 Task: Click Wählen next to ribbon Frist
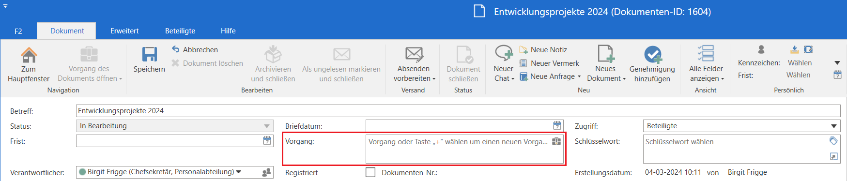(799, 75)
